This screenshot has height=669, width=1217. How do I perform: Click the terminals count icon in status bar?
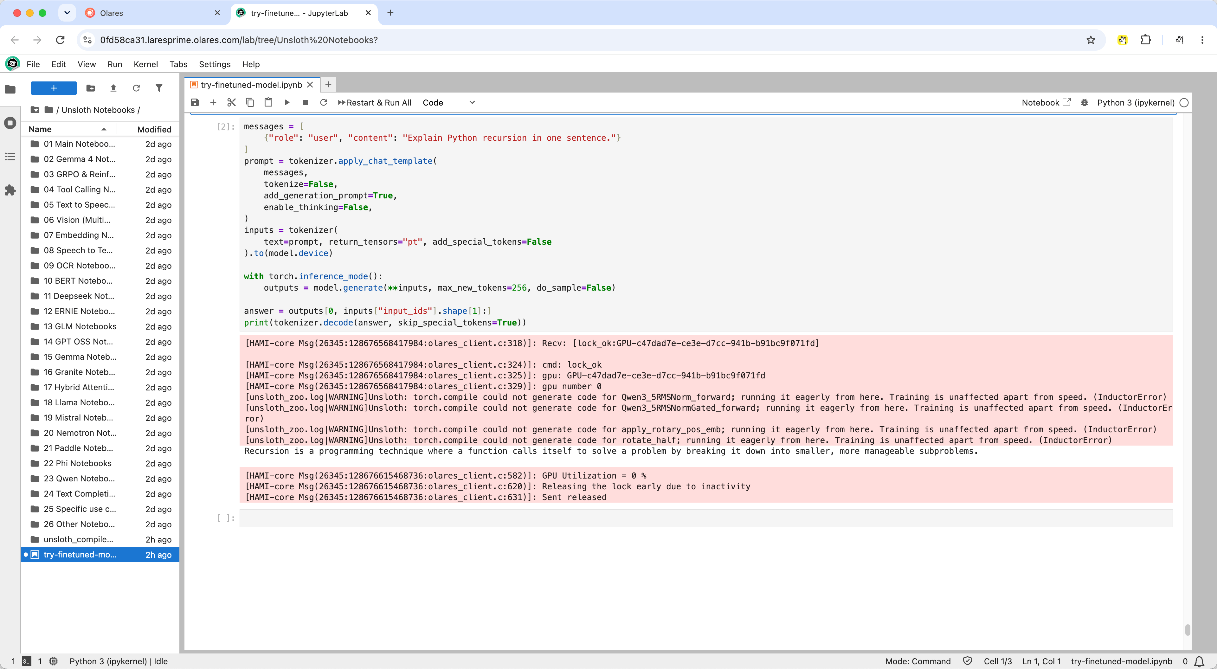coord(27,661)
